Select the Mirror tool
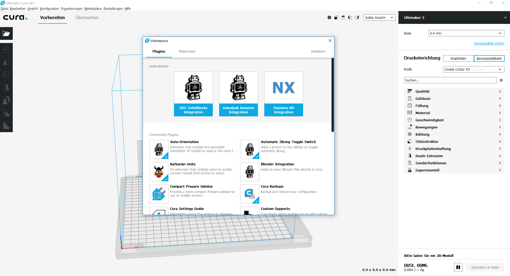The width and height of the screenshot is (510, 276). click(x=6, y=87)
